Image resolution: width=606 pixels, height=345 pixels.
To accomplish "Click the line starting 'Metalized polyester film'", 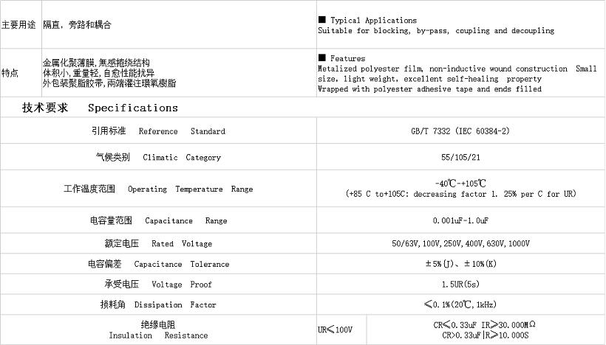I will click(457, 69).
